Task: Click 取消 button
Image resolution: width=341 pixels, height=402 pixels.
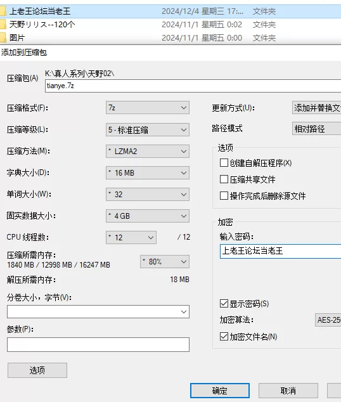Action: [x=288, y=391]
